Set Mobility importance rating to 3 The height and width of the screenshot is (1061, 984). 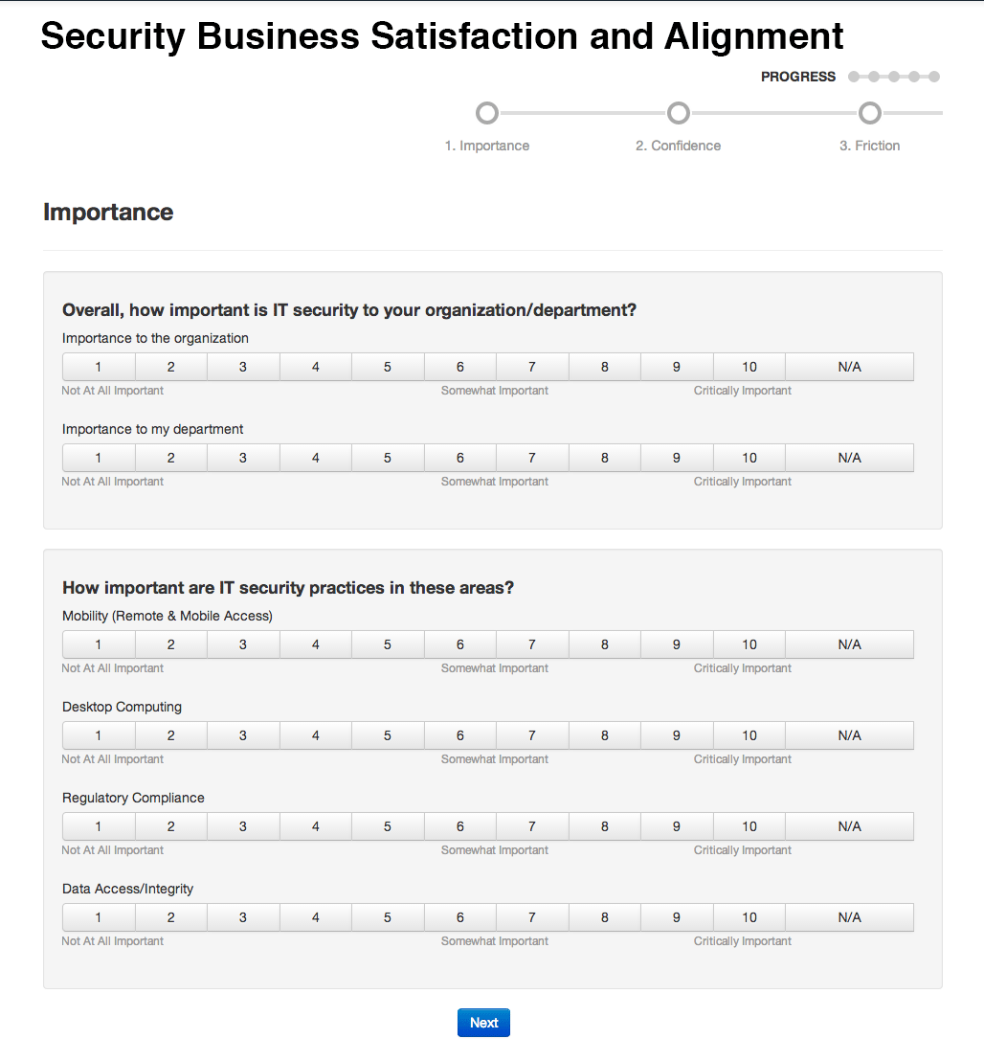pyautogui.click(x=243, y=644)
